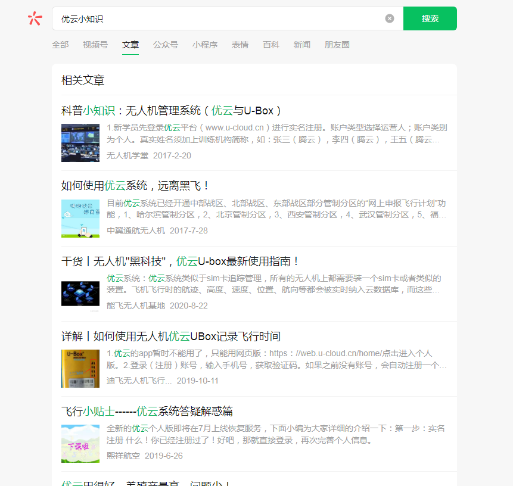Open article 飞行小贴士------优云系统答疑解惑篇
Viewport: 513px width, 486px height.
(147, 411)
